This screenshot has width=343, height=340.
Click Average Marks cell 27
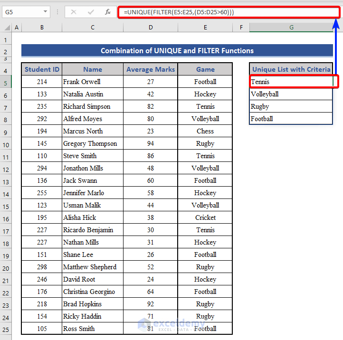pos(151,82)
